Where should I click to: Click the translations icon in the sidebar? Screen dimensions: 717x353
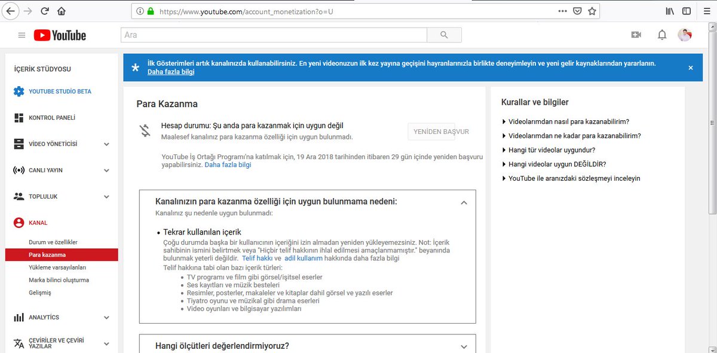point(19,343)
